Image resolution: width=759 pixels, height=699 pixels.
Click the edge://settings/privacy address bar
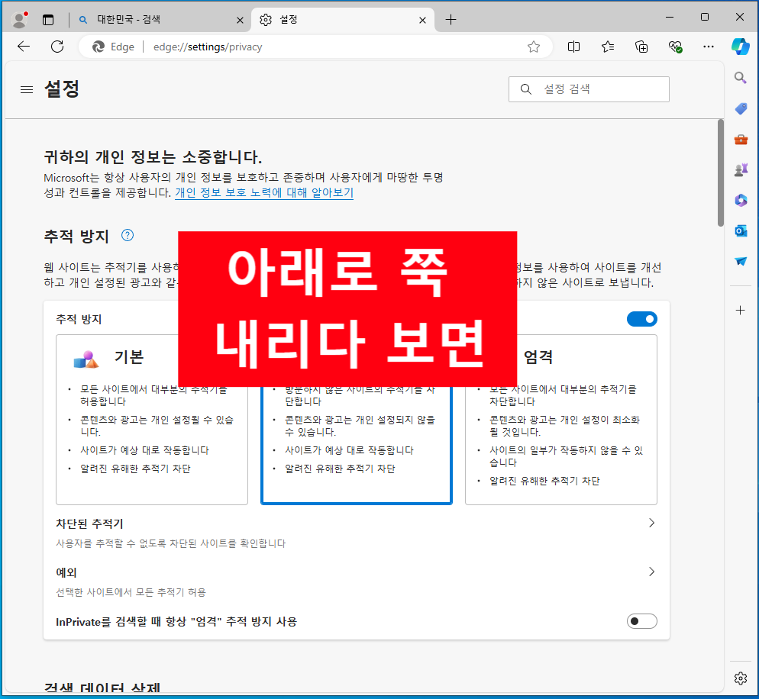coord(315,47)
